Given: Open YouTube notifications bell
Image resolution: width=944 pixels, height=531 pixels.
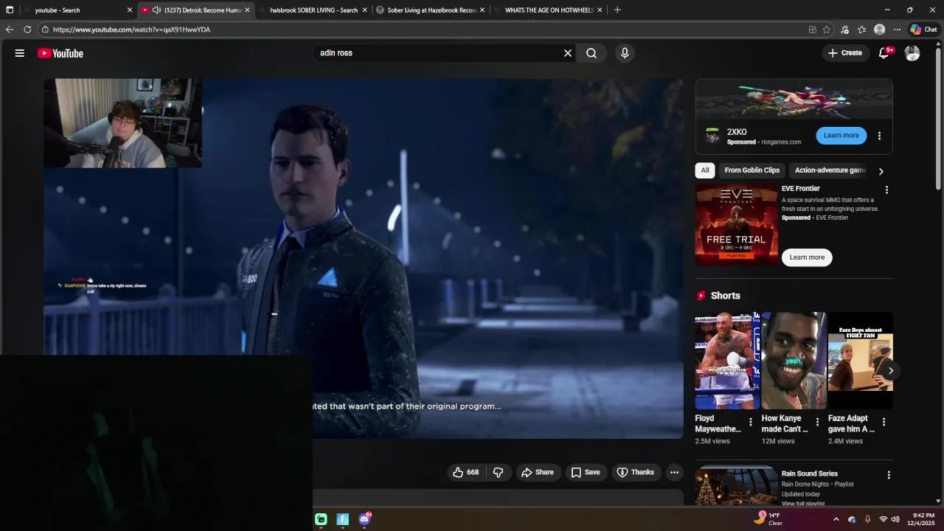Looking at the screenshot, I should click(884, 53).
